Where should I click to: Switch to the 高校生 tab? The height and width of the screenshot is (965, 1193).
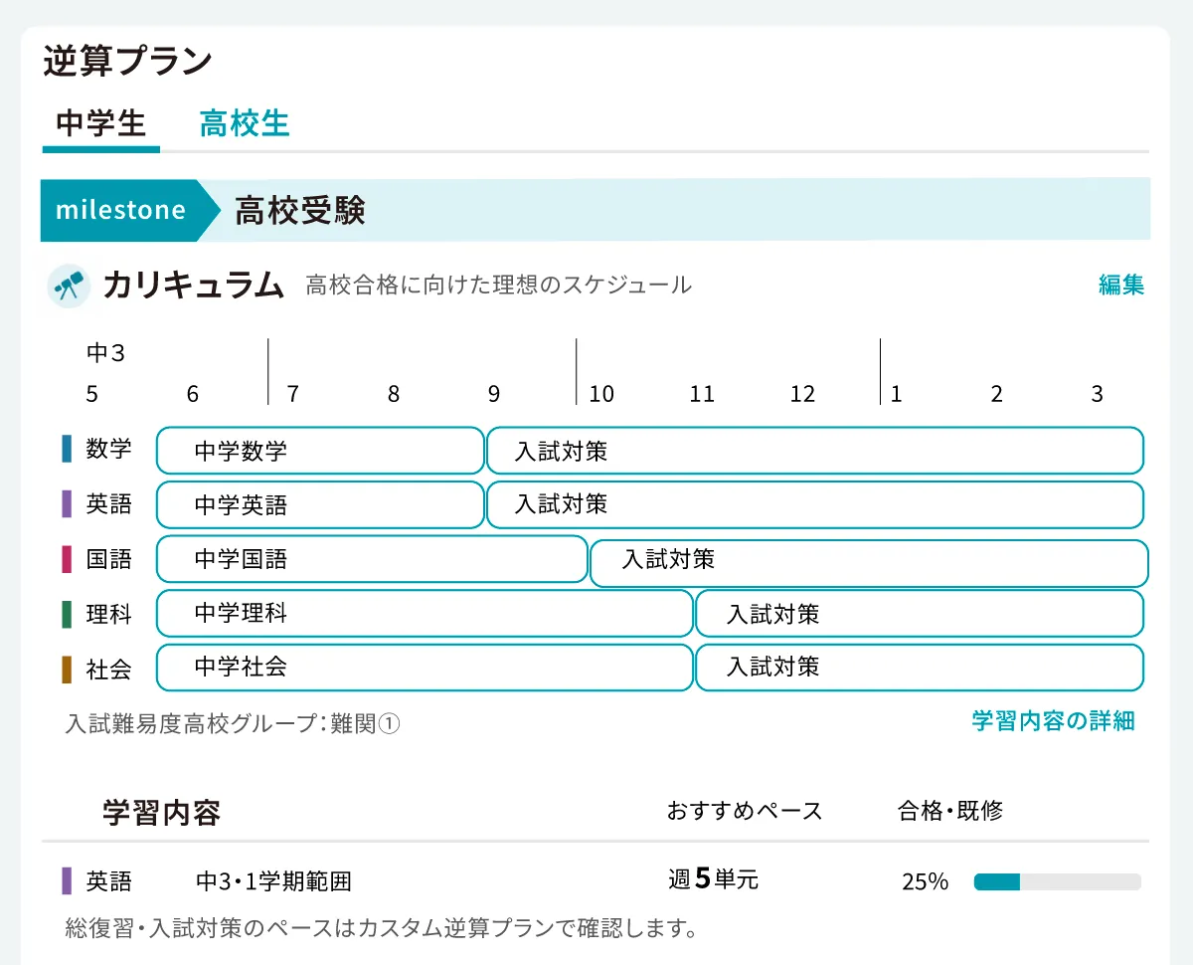click(x=244, y=123)
